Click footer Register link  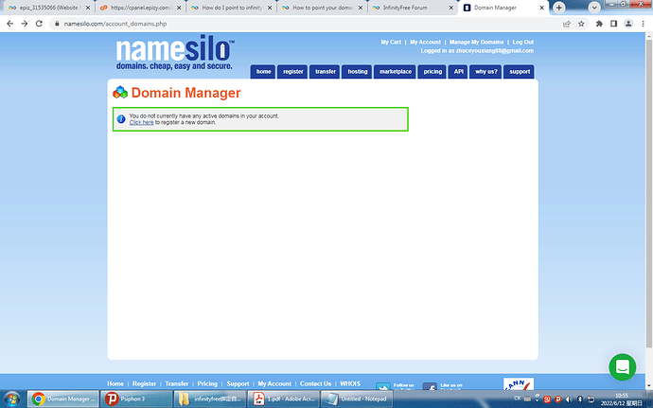(144, 383)
